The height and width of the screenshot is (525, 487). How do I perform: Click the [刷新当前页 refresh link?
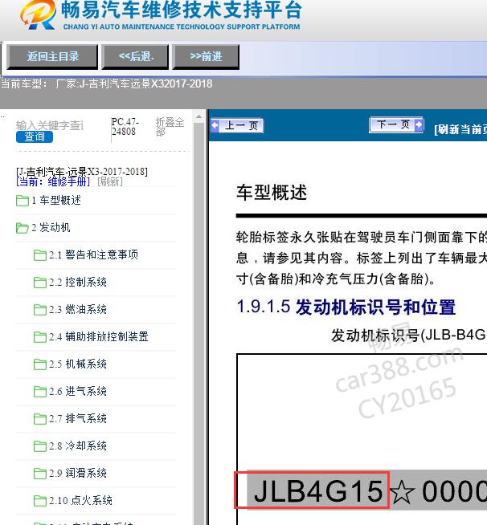[460, 130]
